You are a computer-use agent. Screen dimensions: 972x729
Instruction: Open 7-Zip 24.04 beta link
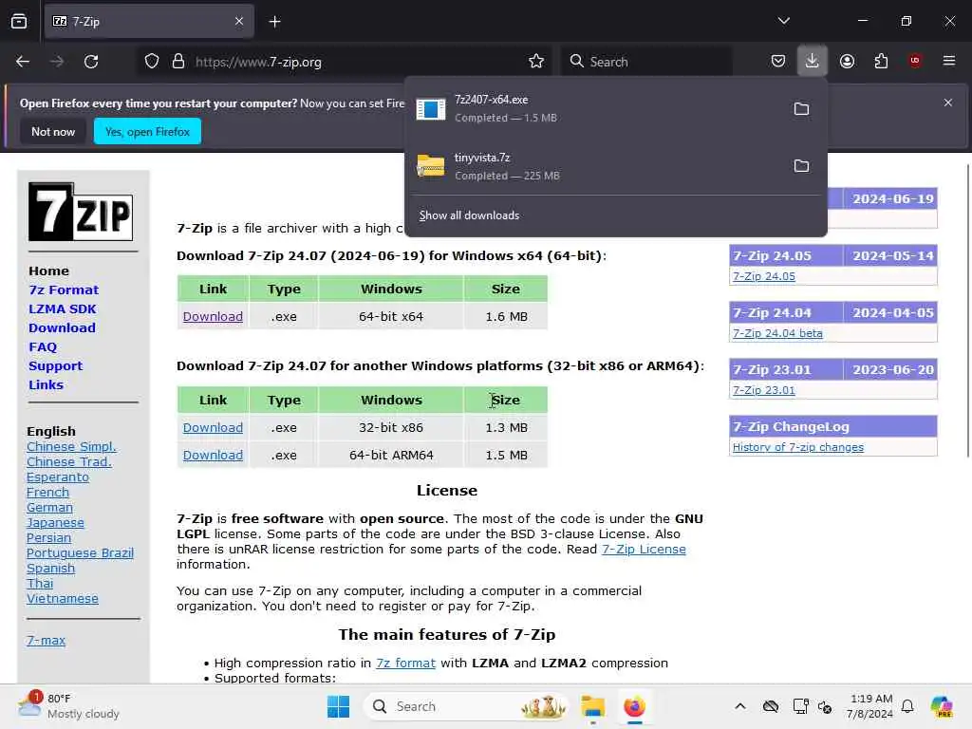[x=777, y=333]
